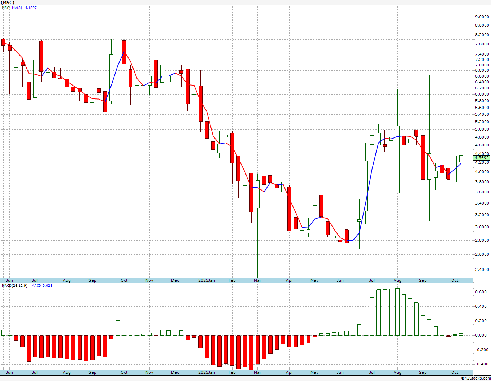The height and width of the screenshot is (381, 491).
Task: Click the 8.2000 price level label
Action: [x=483, y=35]
